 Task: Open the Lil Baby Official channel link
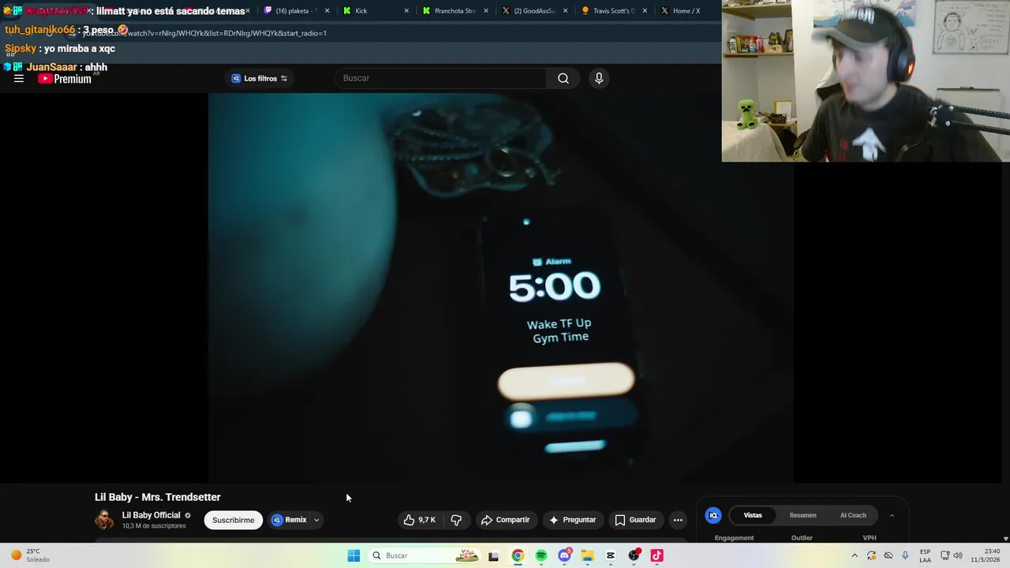coord(151,515)
